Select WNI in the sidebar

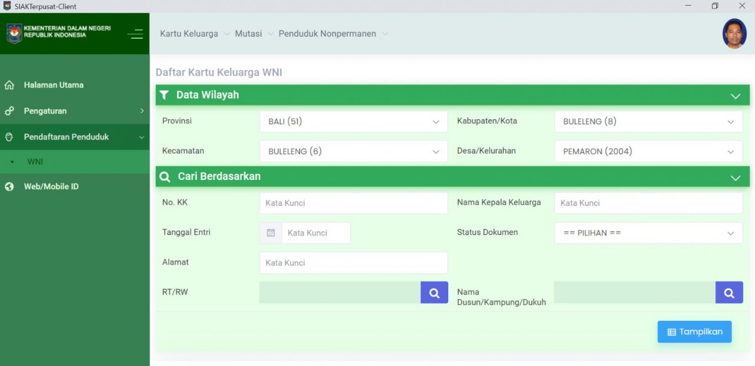click(x=35, y=162)
